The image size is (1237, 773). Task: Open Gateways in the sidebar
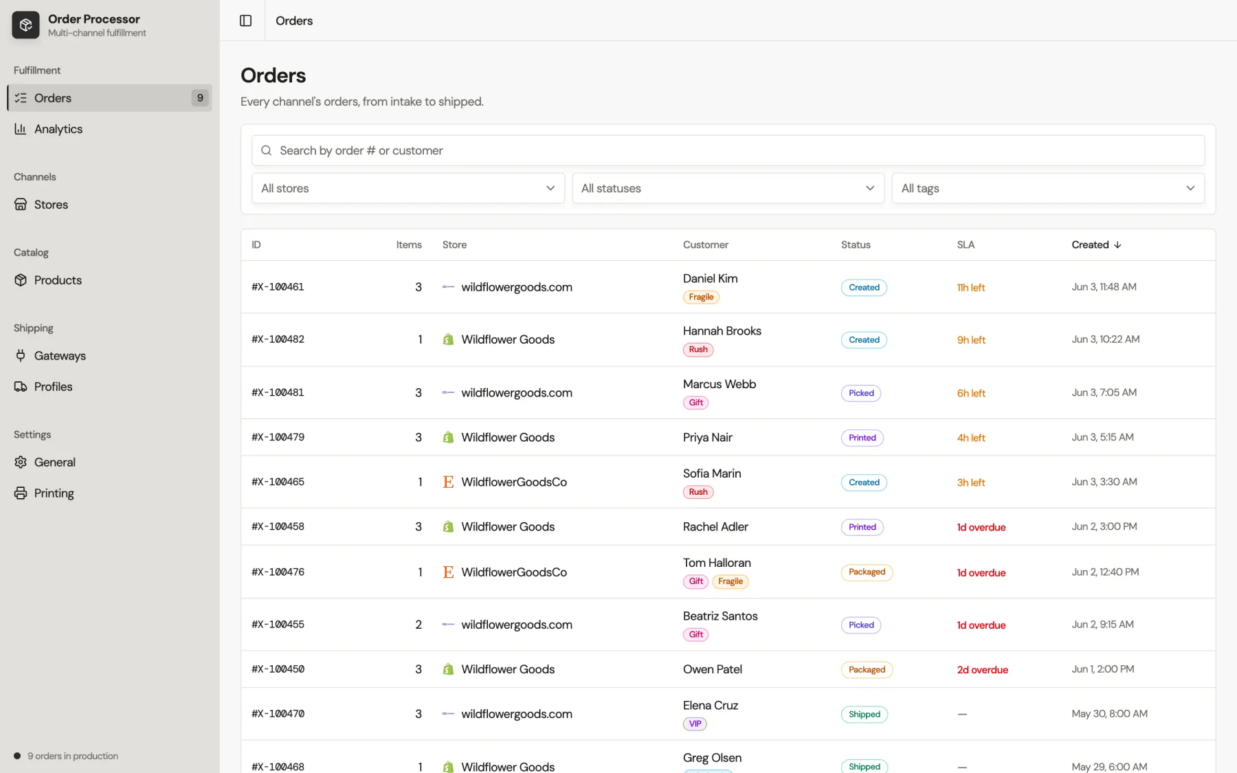110,356
